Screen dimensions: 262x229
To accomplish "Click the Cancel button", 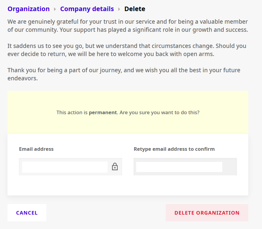I will pyautogui.click(x=27, y=213).
